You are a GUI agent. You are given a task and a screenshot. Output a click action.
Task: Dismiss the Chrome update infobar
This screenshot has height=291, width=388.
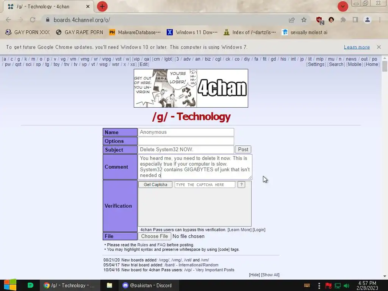[379, 47]
